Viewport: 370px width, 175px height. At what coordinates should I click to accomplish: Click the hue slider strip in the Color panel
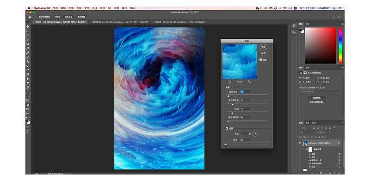pyautogui.click(x=340, y=45)
